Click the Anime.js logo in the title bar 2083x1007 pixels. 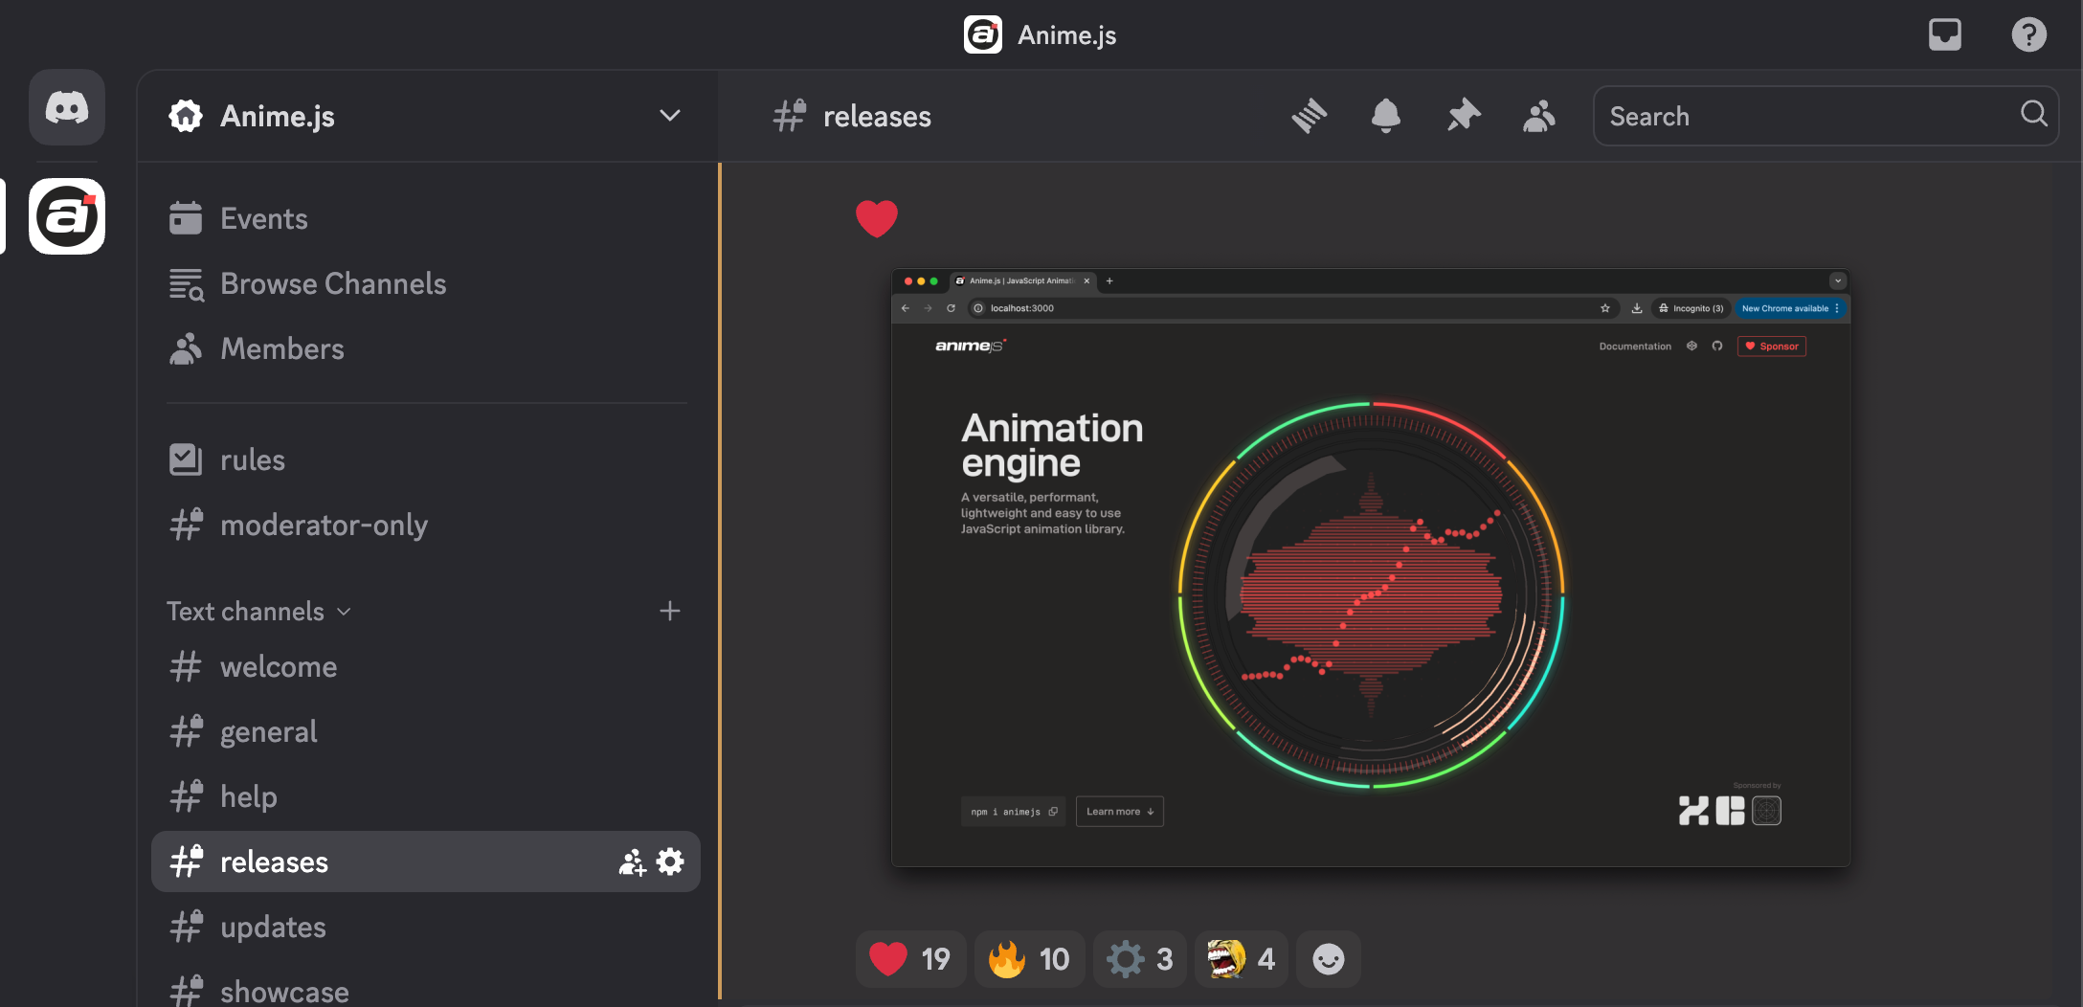click(982, 34)
